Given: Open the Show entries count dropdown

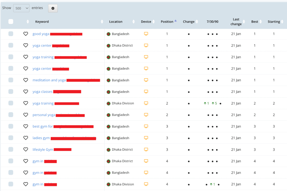Looking at the screenshot, I should [x=21, y=8].
